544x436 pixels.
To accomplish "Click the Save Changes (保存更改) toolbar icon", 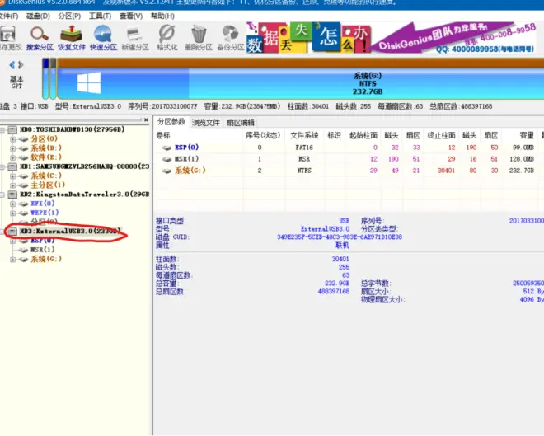I will [x=9, y=39].
